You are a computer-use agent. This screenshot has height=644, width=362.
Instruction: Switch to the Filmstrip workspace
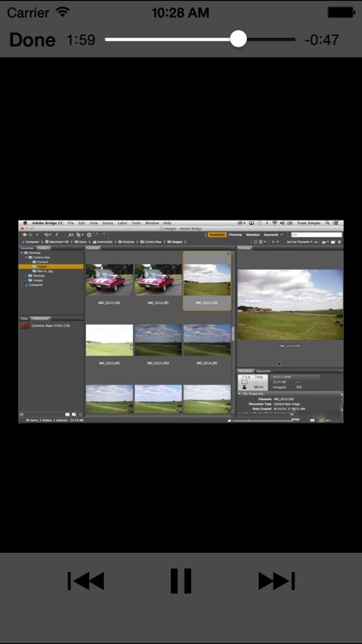tap(235, 235)
